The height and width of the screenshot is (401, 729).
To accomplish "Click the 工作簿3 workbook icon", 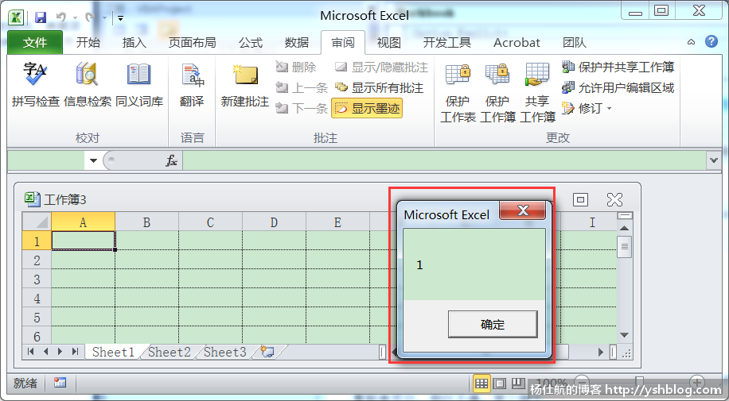I will point(32,199).
